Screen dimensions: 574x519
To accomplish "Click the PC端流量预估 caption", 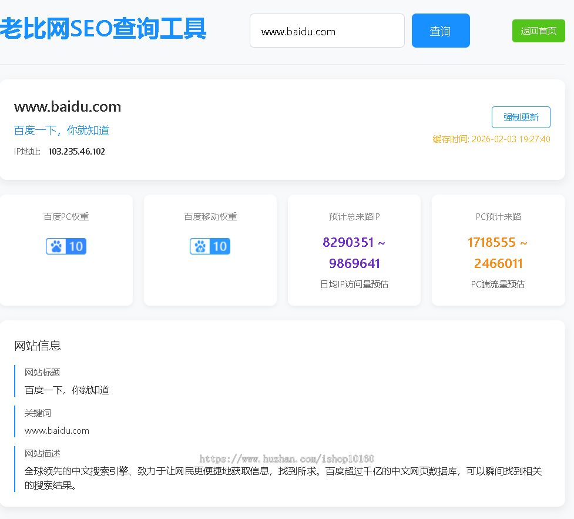I will [x=498, y=284].
